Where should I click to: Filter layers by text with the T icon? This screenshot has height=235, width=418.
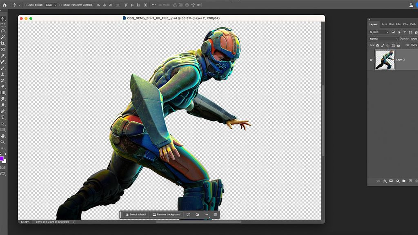(x=405, y=32)
